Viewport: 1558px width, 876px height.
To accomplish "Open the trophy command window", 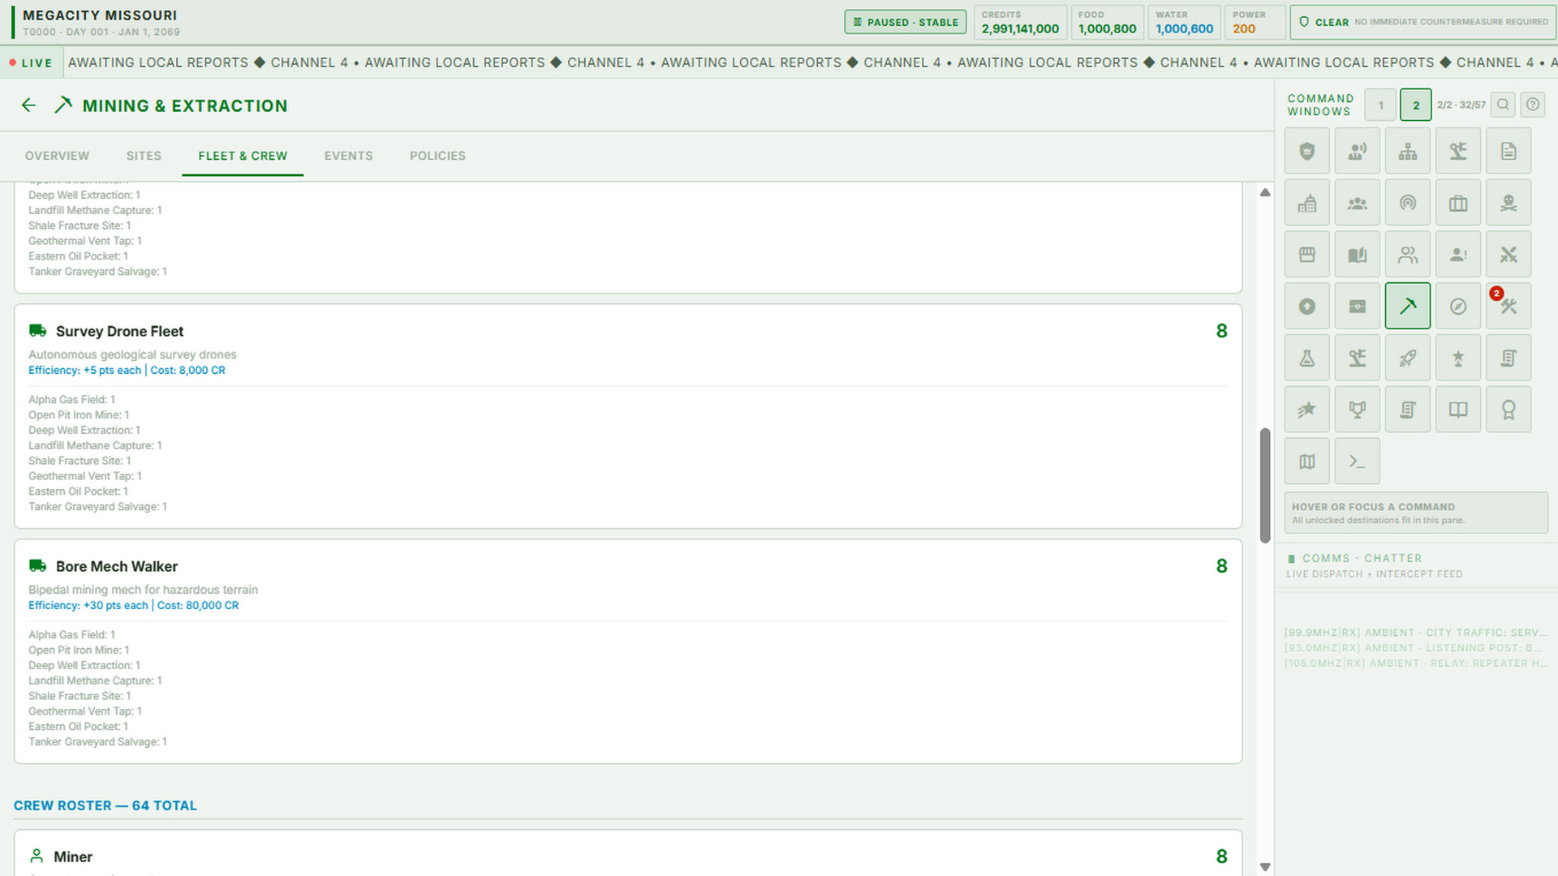I will coord(1357,410).
